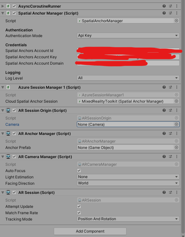Open presets for AR Session component
Image resolution: width=185 pixels, height=237 pixels.
(170, 192)
